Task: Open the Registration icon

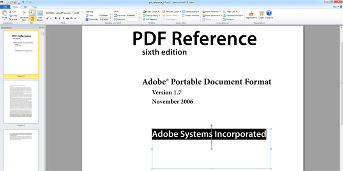Action: click(x=251, y=15)
